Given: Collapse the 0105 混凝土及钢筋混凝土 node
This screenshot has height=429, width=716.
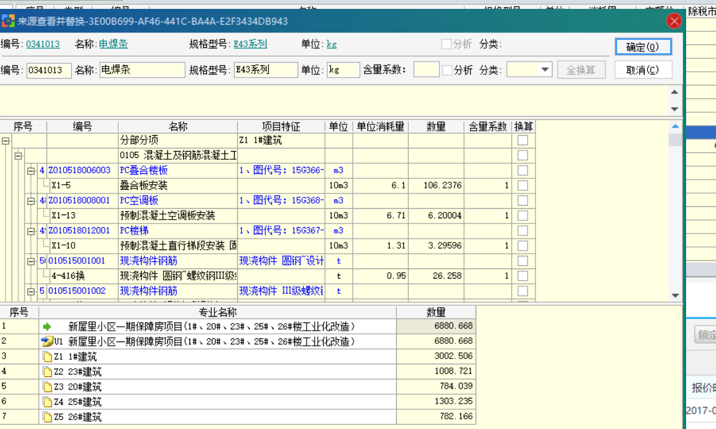Looking at the screenshot, I should point(18,156).
